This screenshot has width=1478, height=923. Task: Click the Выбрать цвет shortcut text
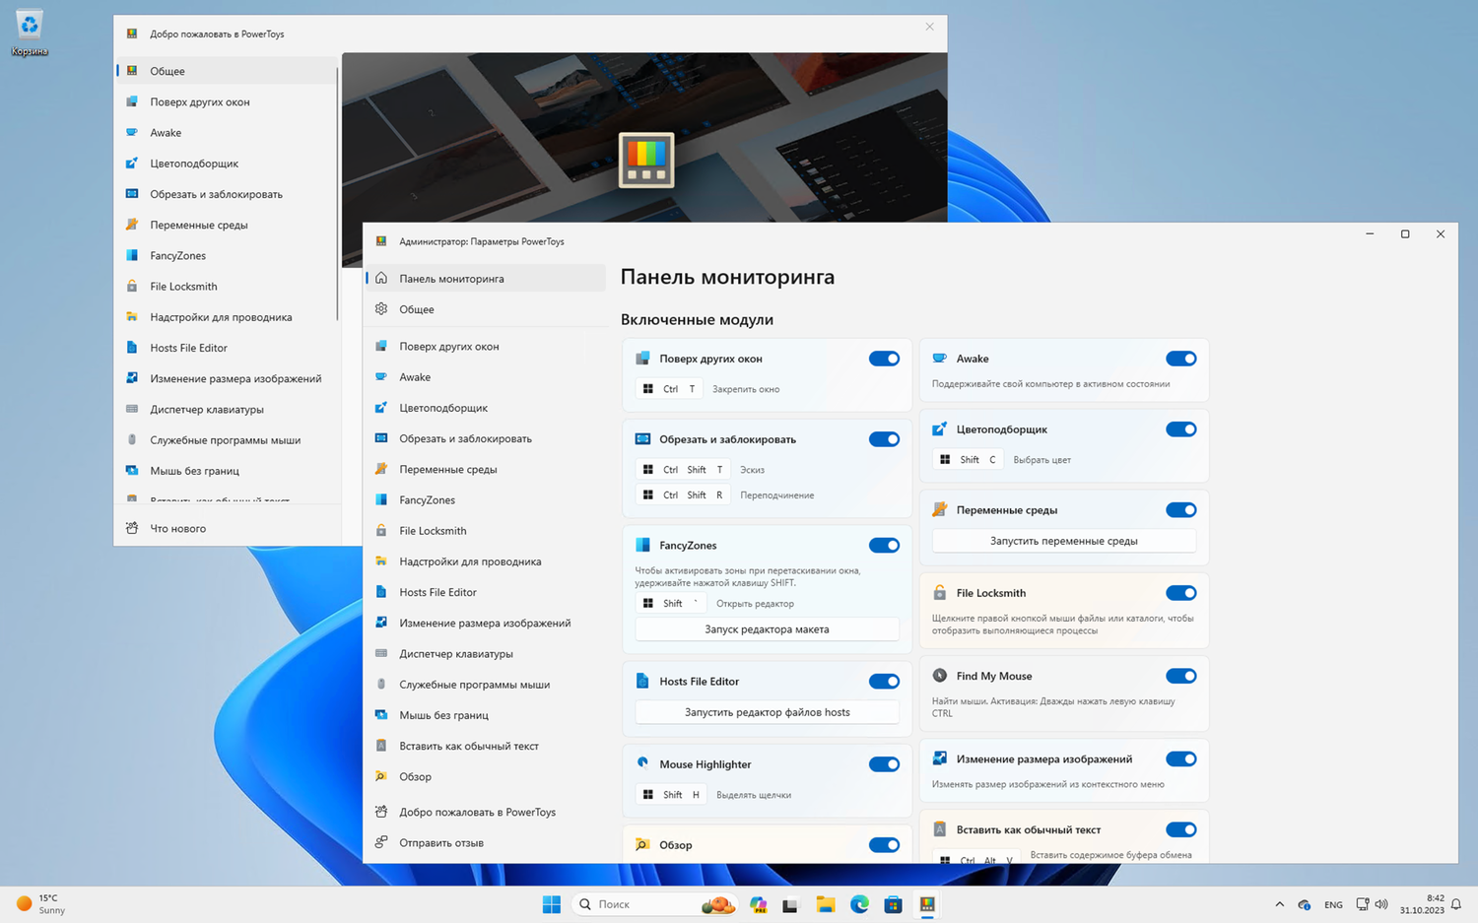coord(1041,460)
